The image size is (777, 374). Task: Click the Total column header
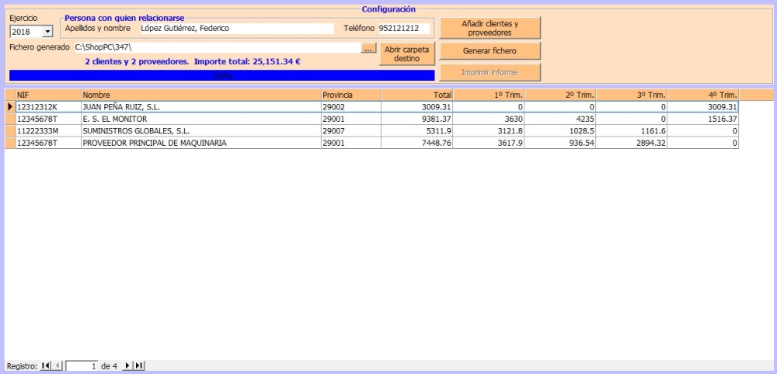[x=417, y=95]
